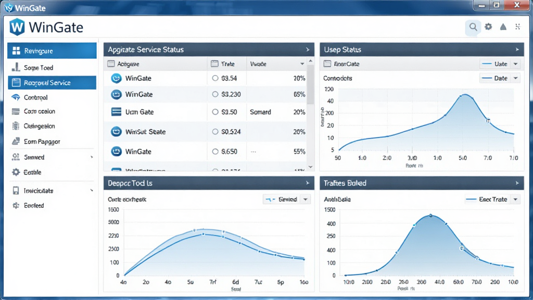Click the Eom Papggor edit icon

click(x=16, y=141)
